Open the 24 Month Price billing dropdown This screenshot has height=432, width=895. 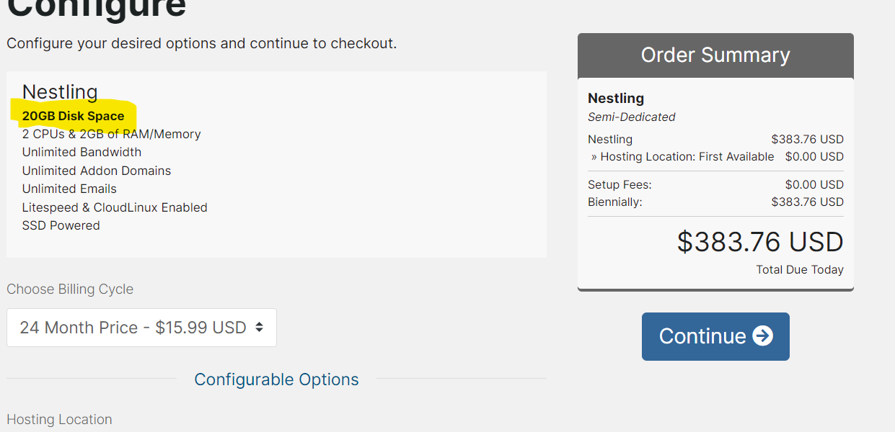141,328
